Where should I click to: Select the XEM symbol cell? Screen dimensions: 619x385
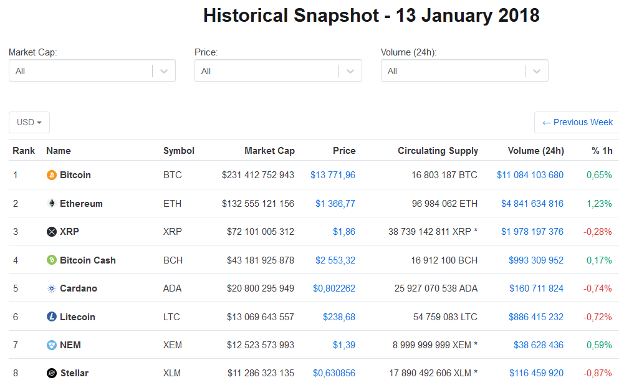[x=173, y=345]
